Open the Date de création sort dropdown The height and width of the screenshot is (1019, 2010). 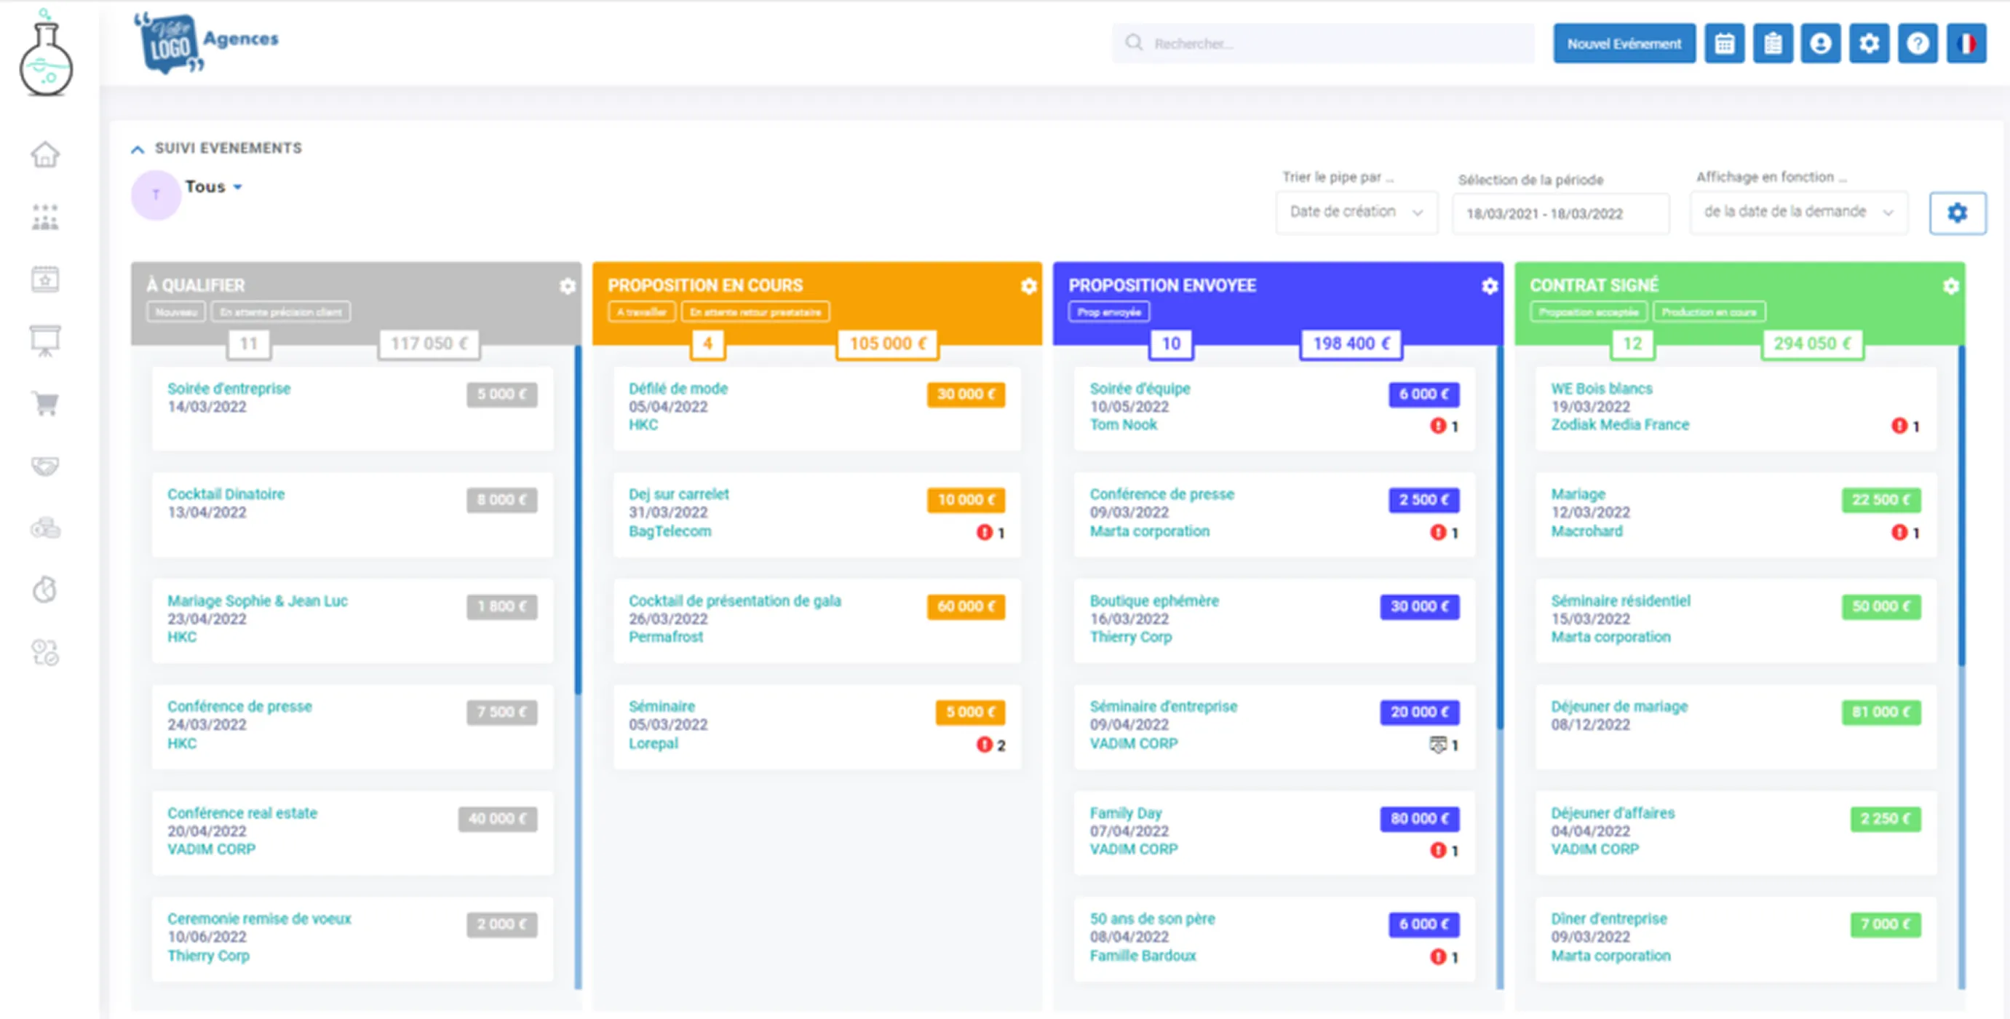[x=1356, y=212]
